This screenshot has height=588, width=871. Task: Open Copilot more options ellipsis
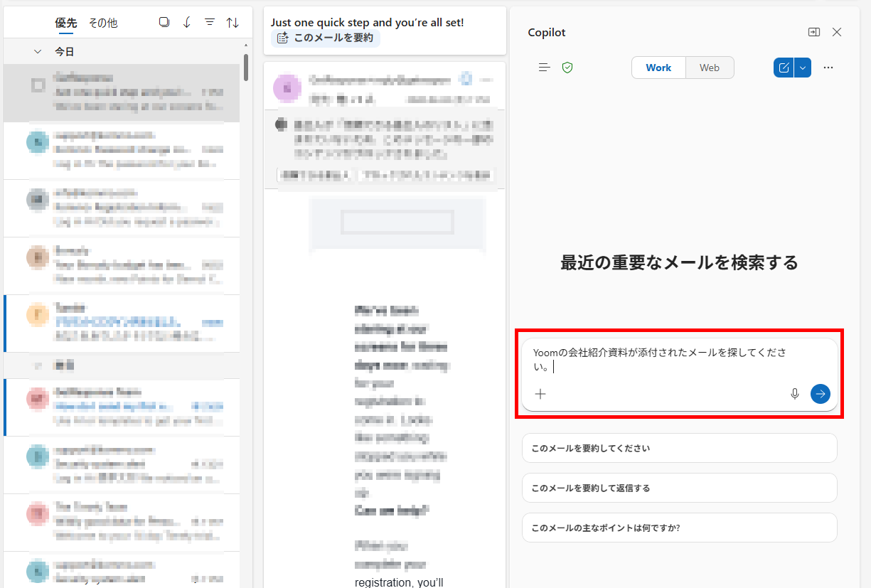click(828, 68)
